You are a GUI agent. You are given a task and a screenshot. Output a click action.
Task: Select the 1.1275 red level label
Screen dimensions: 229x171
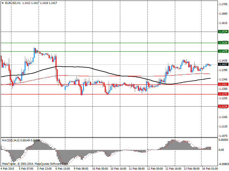tap(223, 94)
